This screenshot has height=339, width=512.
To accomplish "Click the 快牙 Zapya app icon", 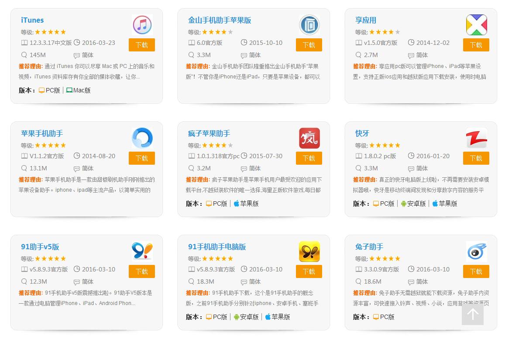I will 476,138.
